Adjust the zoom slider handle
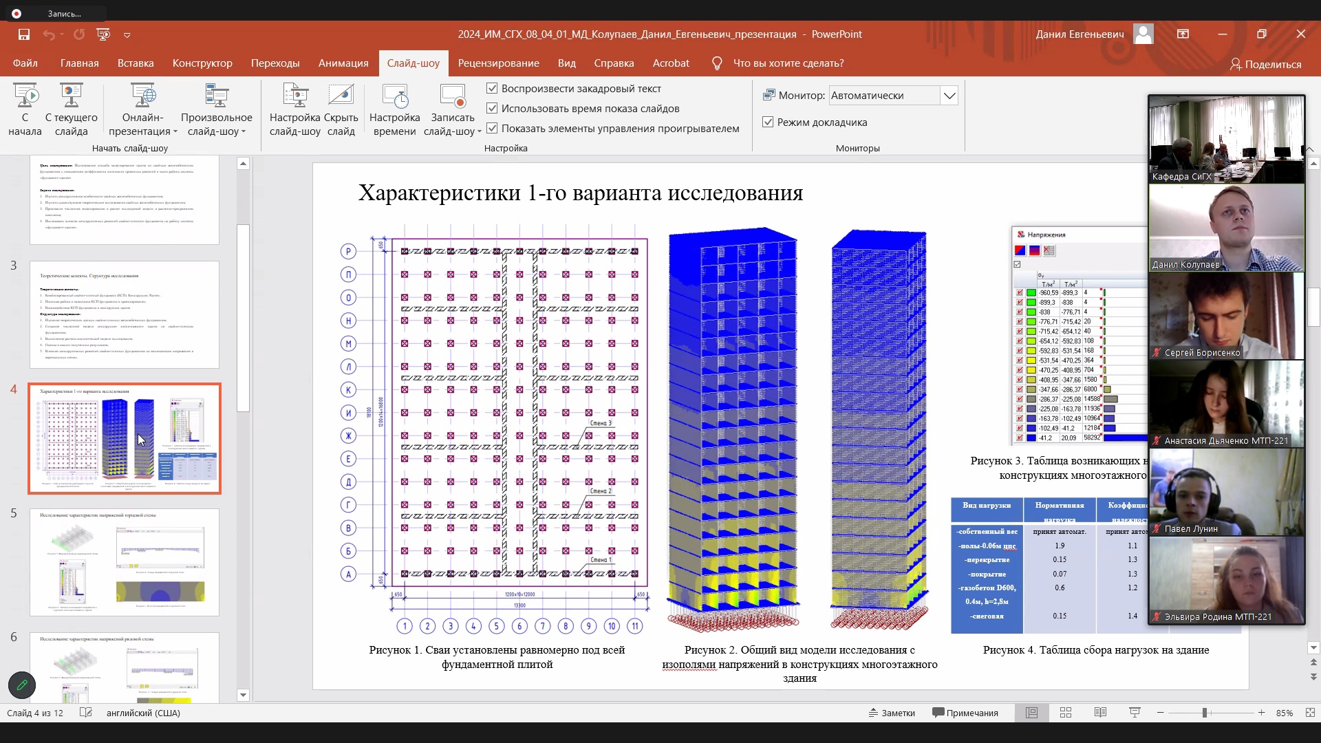1321x743 pixels. (x=1205, y=713)
